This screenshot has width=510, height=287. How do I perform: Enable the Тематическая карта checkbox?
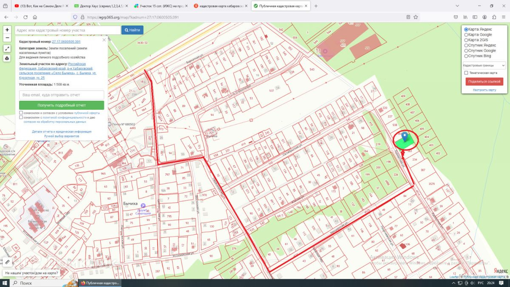466,73
